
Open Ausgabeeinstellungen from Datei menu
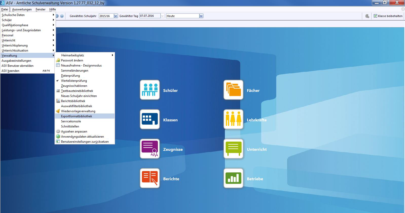tap(27, 61)
